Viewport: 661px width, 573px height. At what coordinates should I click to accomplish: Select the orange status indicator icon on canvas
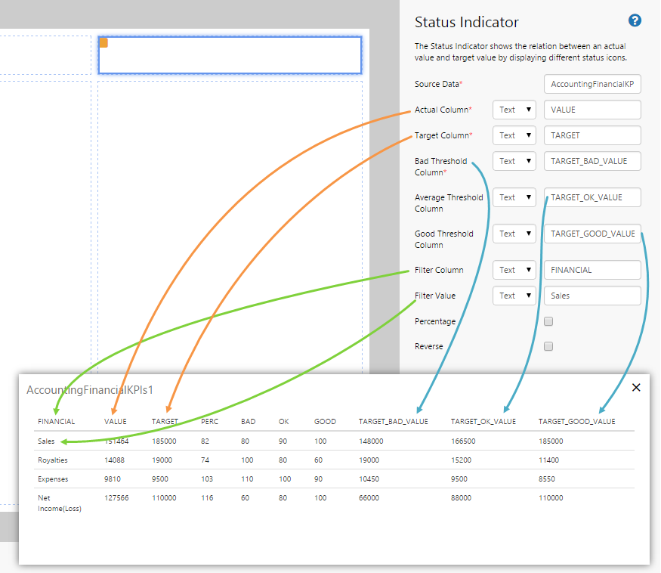pos(103,43)
